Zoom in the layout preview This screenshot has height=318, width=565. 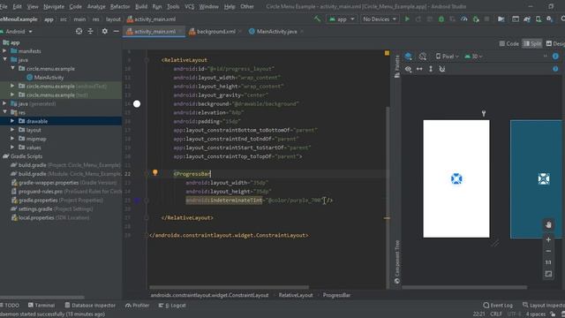pos(548,239)
